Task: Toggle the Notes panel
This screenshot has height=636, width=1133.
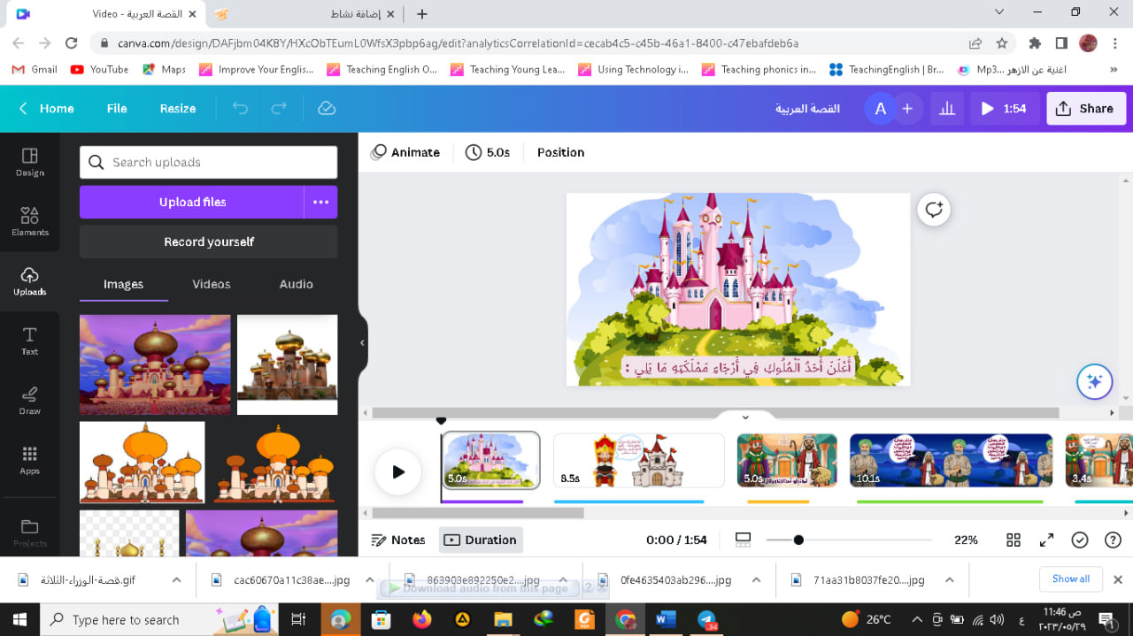Action: pyautogui.click(x=398, y=540)
